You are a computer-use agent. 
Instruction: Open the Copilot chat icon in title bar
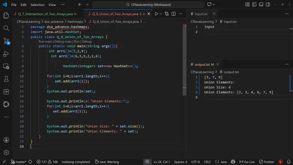209,4
